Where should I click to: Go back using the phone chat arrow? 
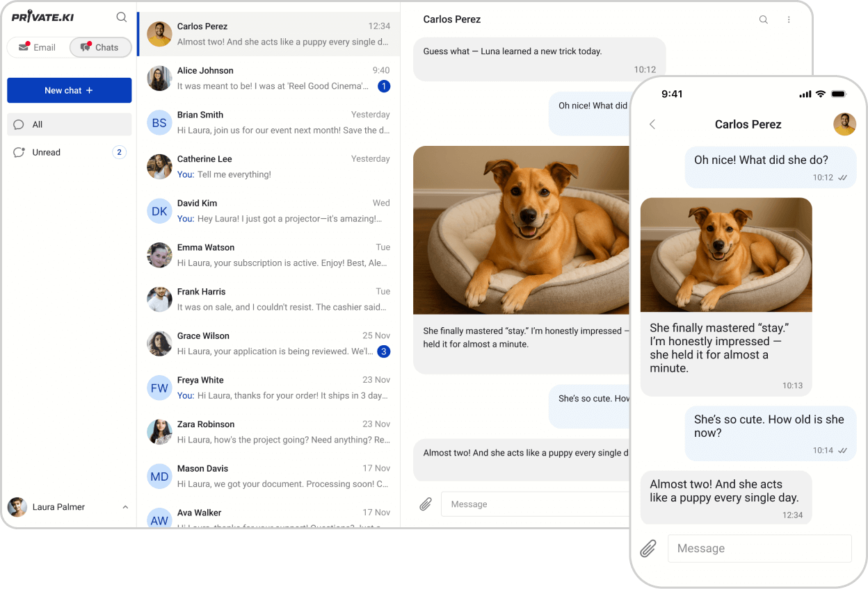652,124
